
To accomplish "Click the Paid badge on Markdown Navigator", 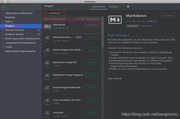I will (x=79, y=37).
